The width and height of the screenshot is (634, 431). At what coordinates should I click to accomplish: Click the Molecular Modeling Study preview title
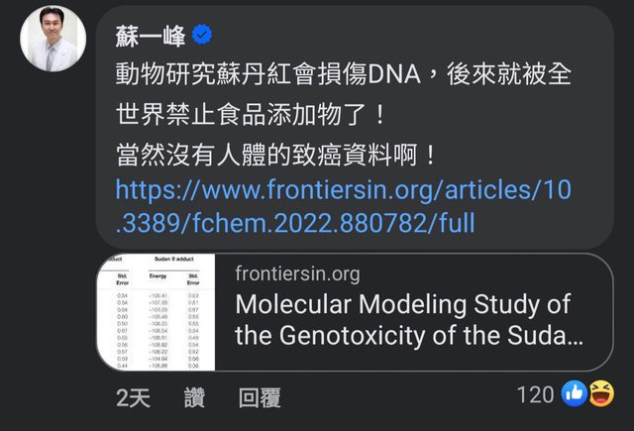pos(402,304)
